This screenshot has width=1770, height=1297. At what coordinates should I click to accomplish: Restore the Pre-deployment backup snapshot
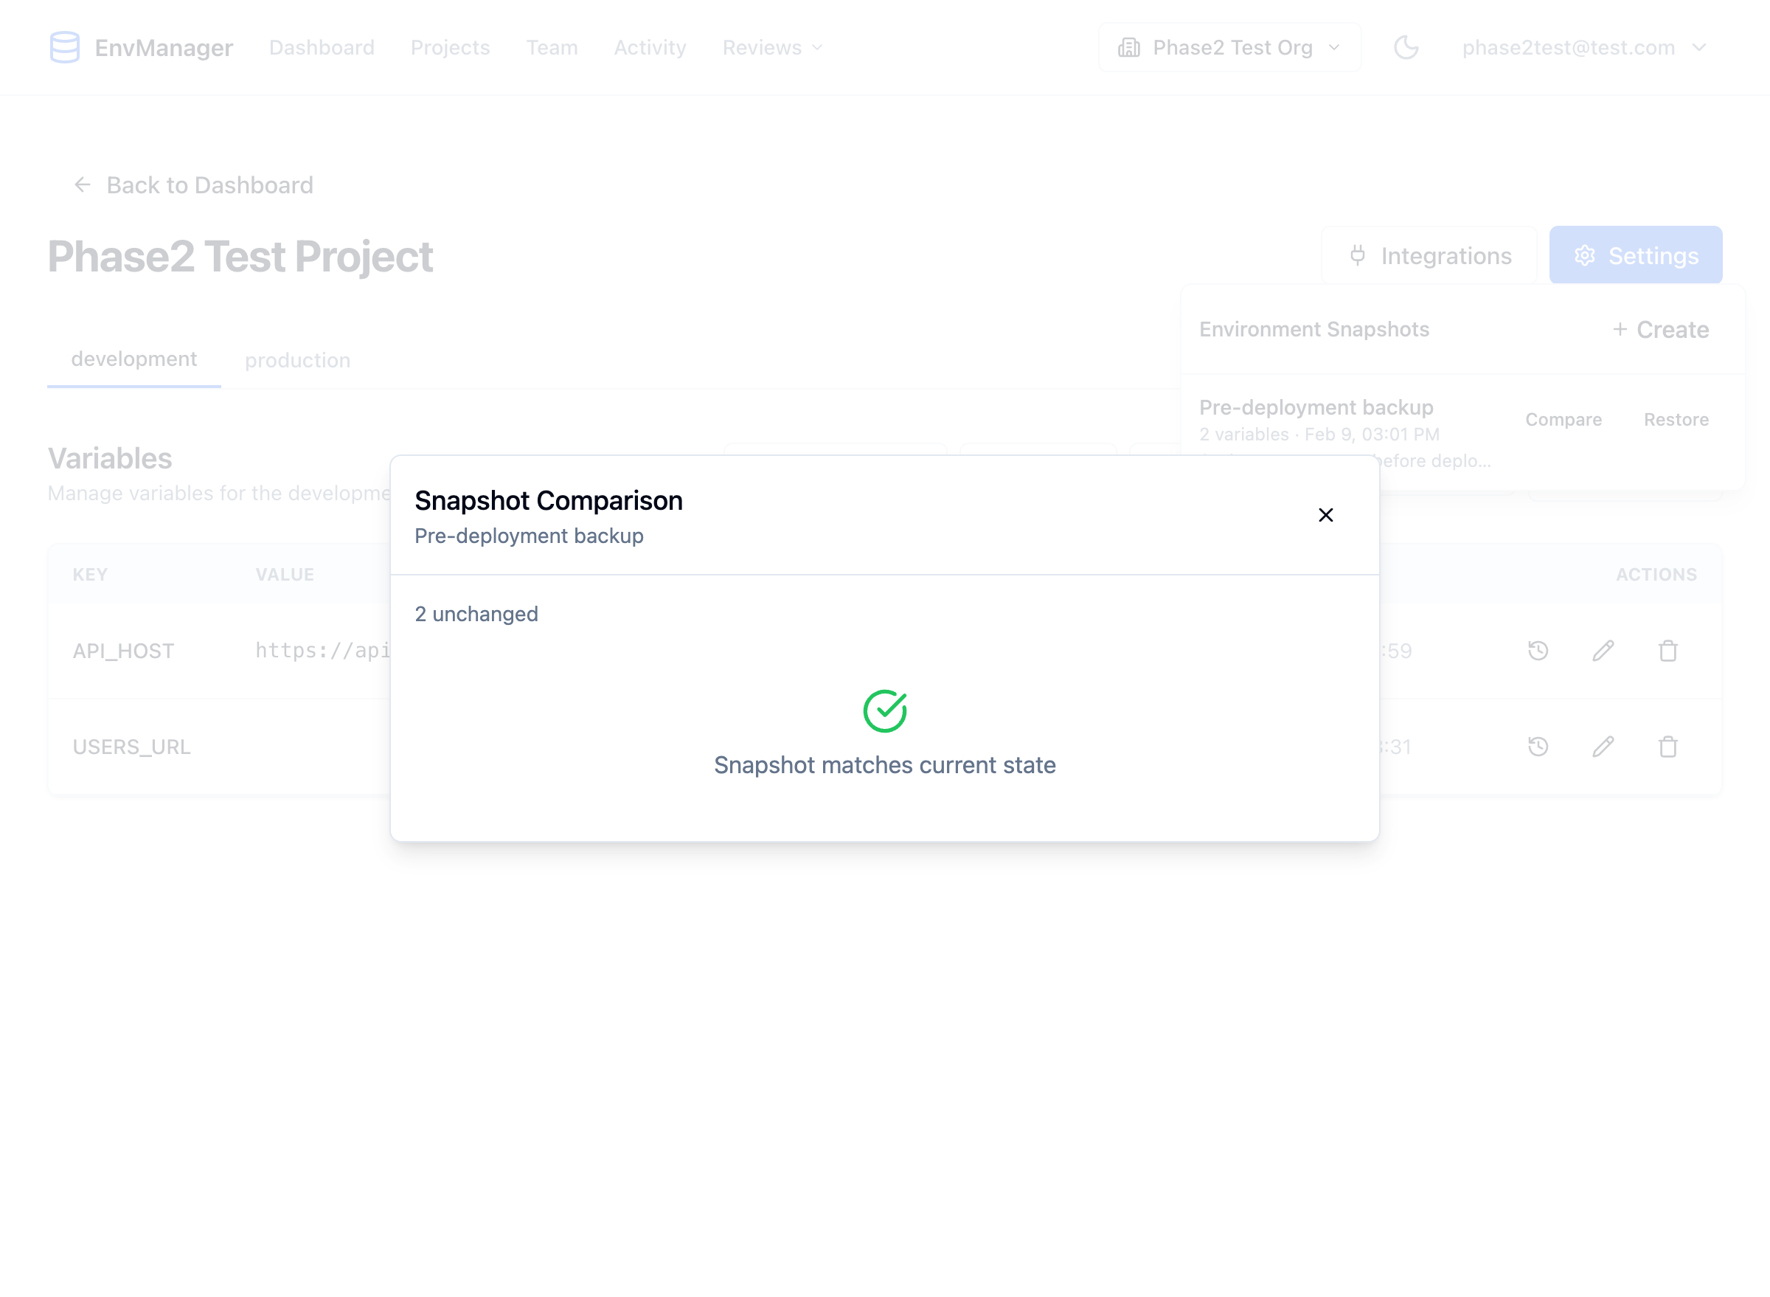click(1676, 420)
